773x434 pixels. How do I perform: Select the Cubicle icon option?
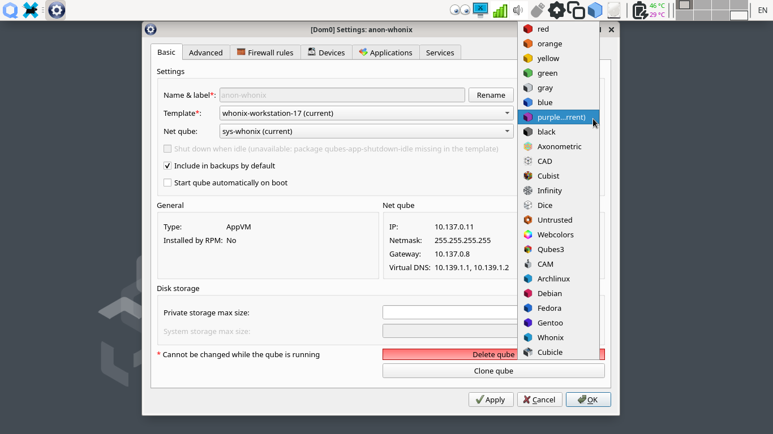pyautogui.click(x=559, y=352)
